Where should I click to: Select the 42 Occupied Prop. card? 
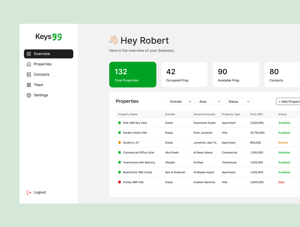point(185,75)
